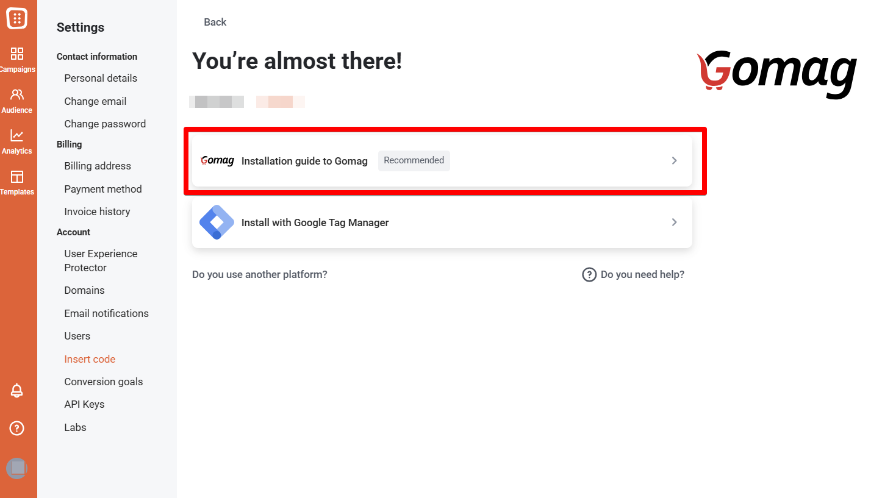The width and height of the screenshot is (871, 498).
Task: Go back using the Back link
Action: pos(215,22)
